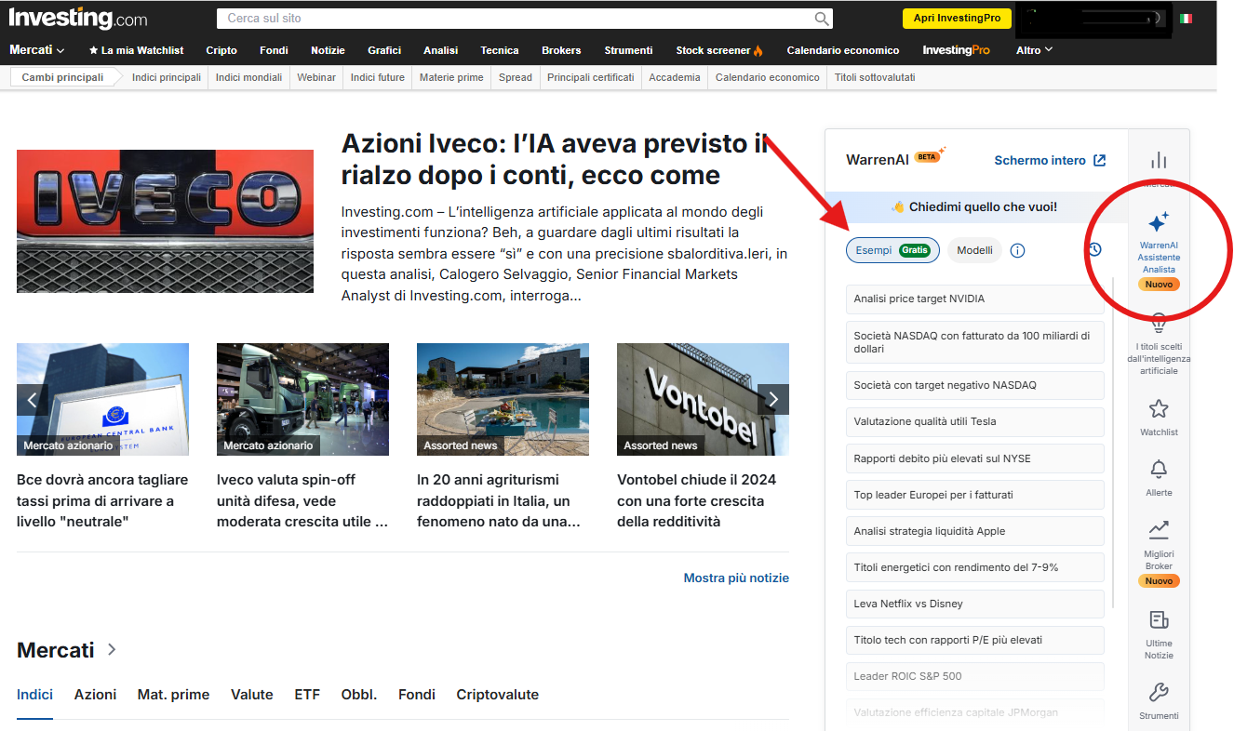The image size is (1234, 731).
Task: Open the Watchlist star sidebar icon
Action: tap(1159, 408)
